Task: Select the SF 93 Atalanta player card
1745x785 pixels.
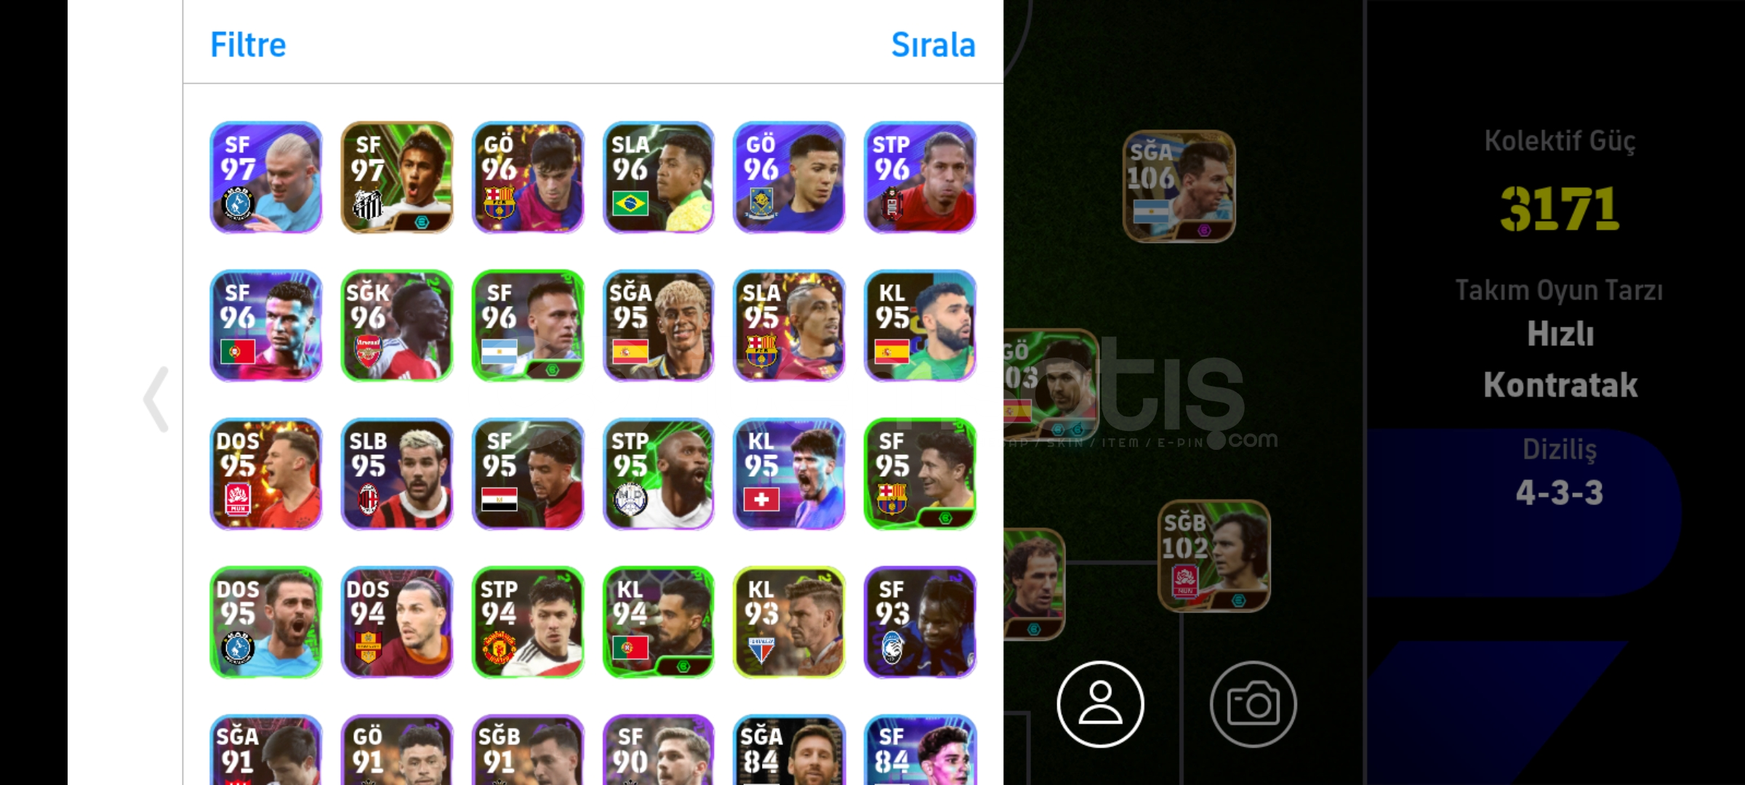Action: (920, 622)
